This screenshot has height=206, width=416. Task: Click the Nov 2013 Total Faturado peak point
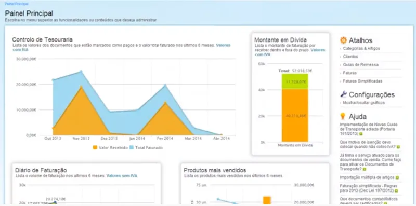(81, 71)
